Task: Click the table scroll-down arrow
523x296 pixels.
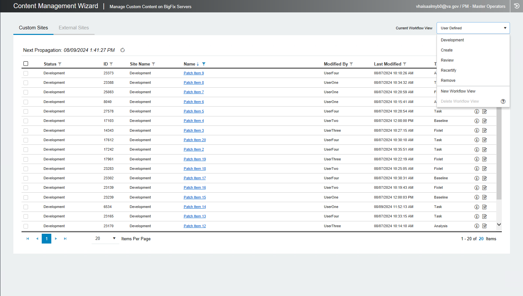Action: [x=499, y=225]
